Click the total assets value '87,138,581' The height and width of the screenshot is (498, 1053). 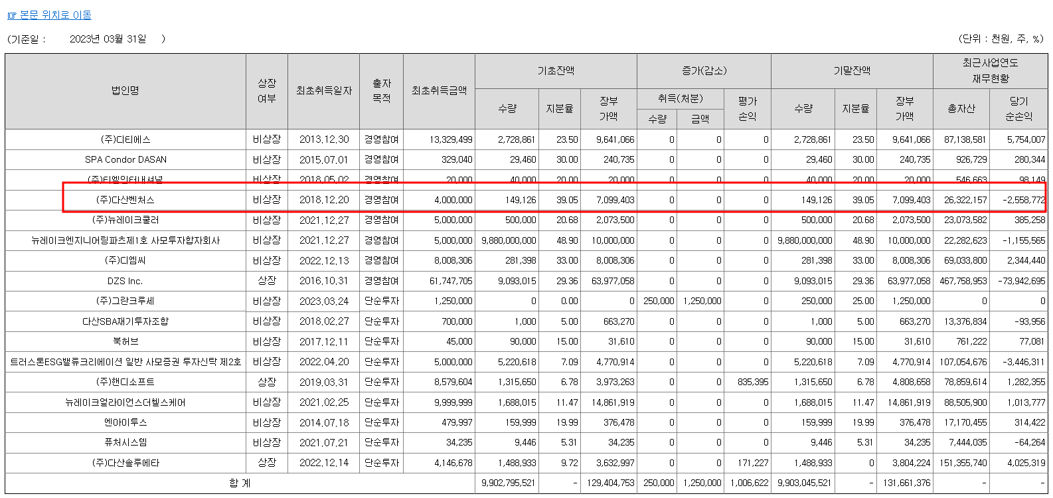pyautogui.click(x=965, y=139)
